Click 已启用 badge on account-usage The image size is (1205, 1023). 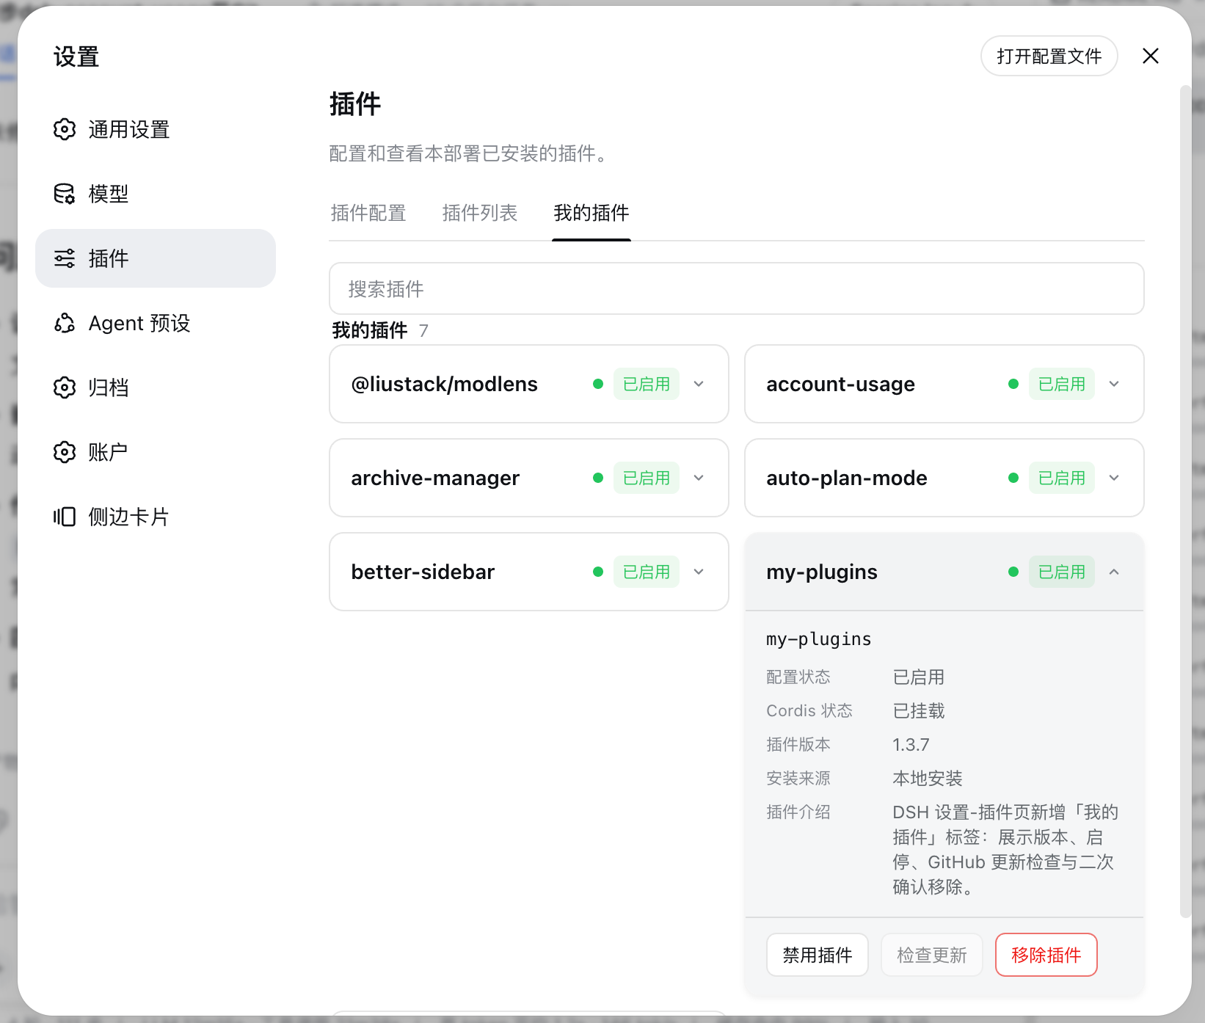1062,384
